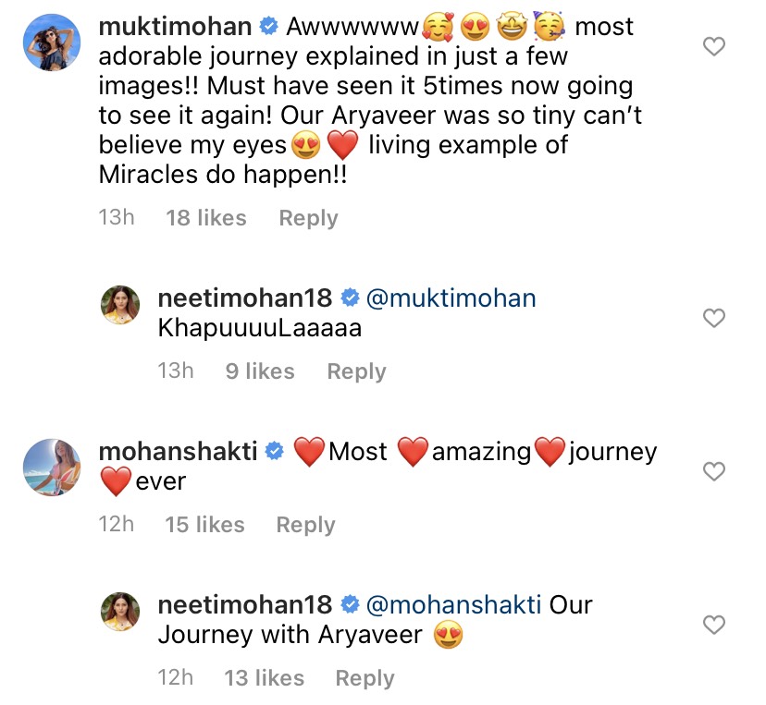This screenshot has width=766, height=705.
Task: Open neetimohan18's avatar on Aryaveer reply
Action: (x=120, y=612)
